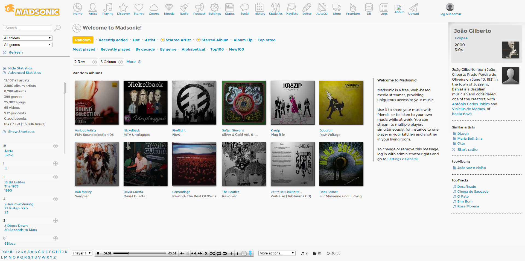
Task: Click the Moods diamond icon
Action: point(169,9)
